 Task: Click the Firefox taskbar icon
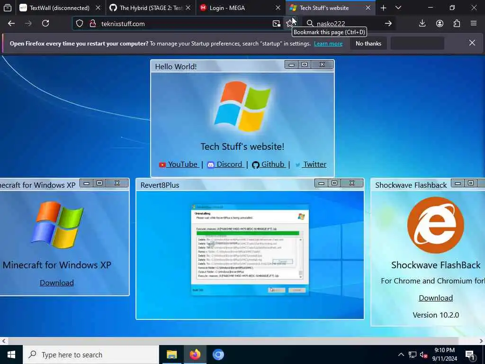(x=195, y=355)
